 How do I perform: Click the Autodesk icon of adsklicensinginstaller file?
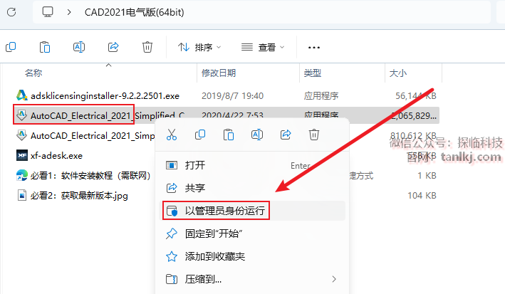click(21, 95)
